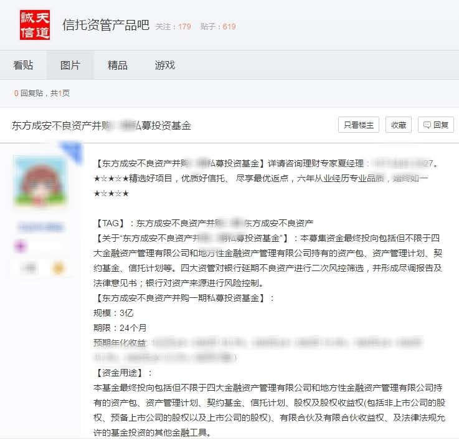Click the 回复 button with speech bubble
Viewport: 459px width, 440px height.
pyautogui.click(x=436, y=125)
